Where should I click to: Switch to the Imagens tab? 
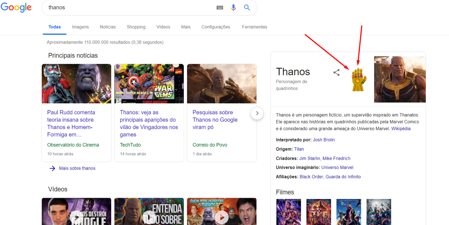[80, 27]
